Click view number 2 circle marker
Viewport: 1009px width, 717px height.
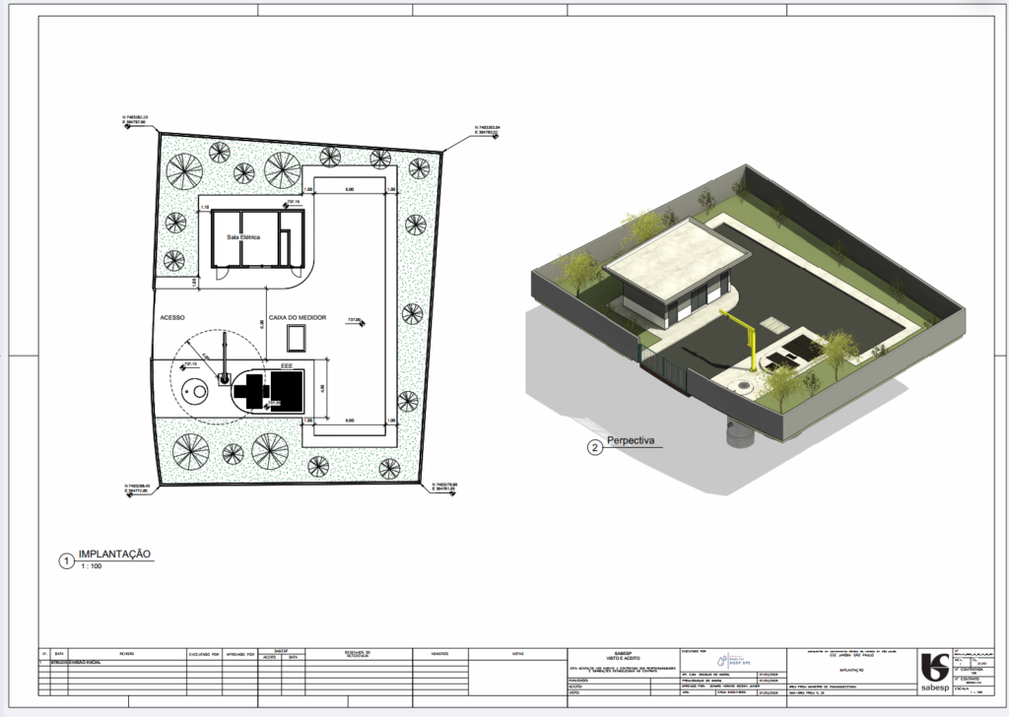point(595,447)
